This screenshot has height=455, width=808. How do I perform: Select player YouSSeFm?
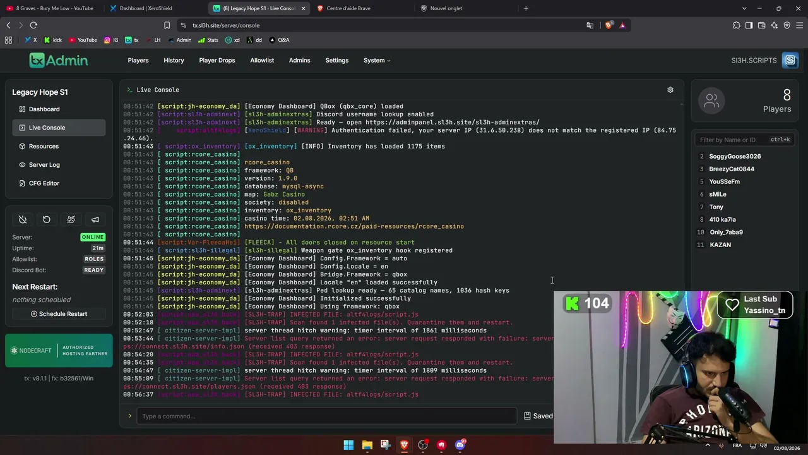click(x=725, y=181)
